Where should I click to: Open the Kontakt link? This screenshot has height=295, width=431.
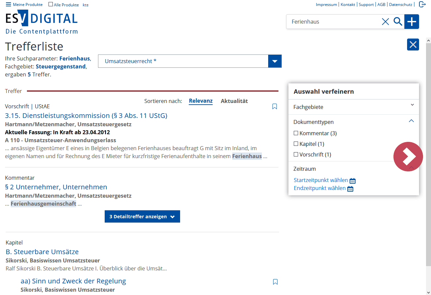[348, 5]
